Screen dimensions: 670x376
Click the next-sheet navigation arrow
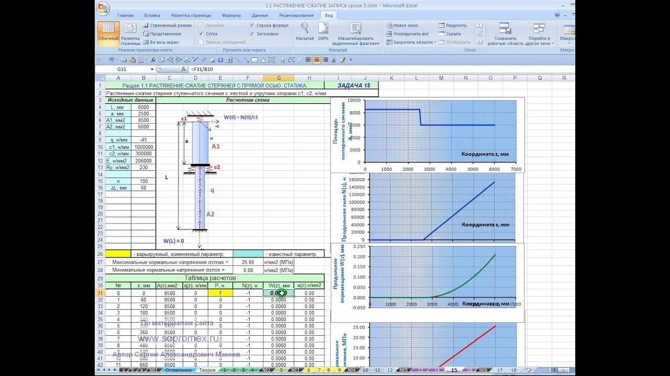pyautogui.click(x=110, y=370)
